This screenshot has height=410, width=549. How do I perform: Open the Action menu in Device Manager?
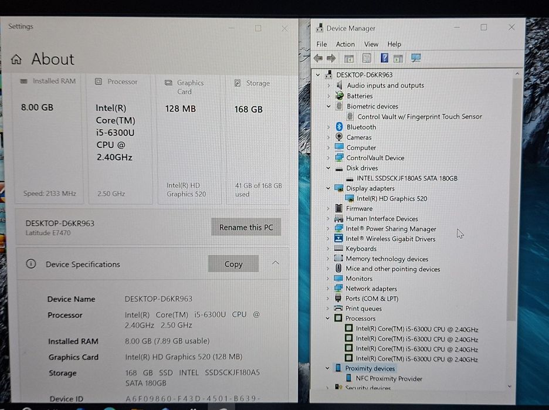[345, 44]
